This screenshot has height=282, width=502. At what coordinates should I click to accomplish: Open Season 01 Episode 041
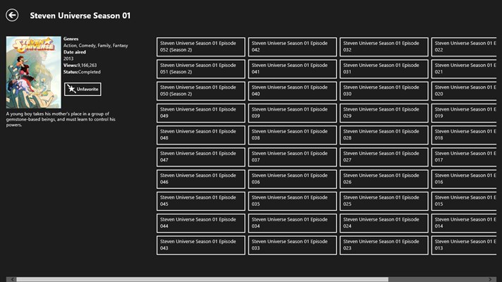(x=292, y=69)
